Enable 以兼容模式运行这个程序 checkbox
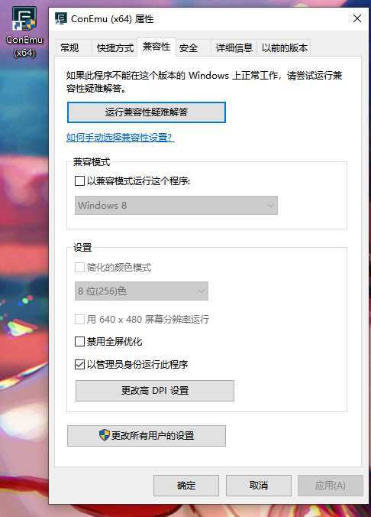 click(79, 180)
